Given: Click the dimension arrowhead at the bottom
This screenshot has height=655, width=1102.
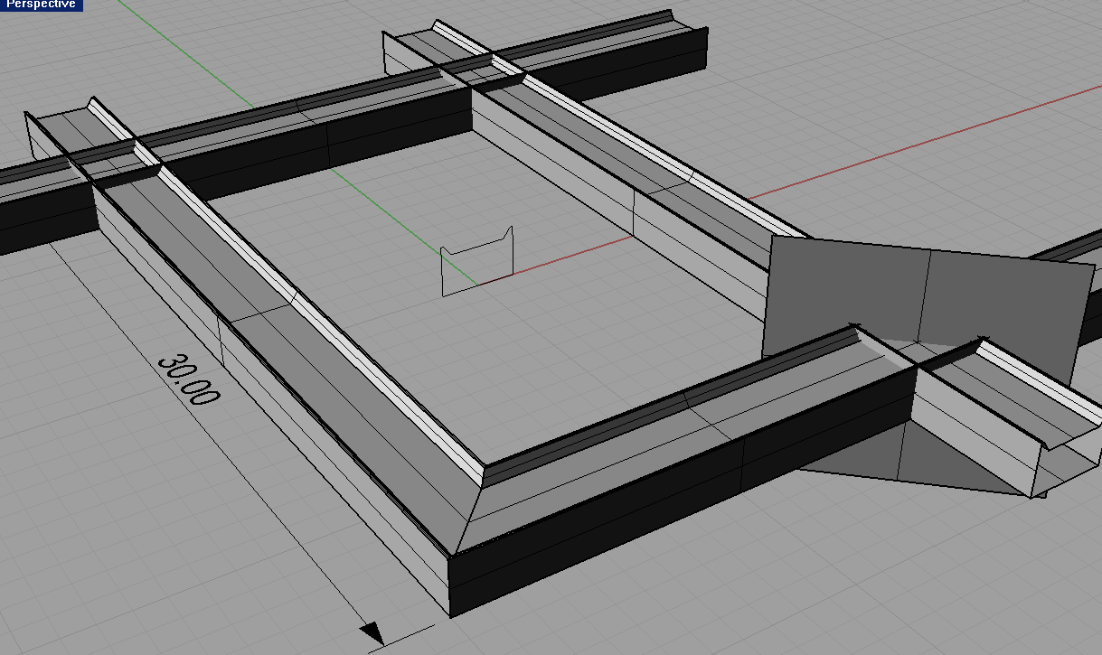Looking at the screenshot, I should tap(372, 632).
